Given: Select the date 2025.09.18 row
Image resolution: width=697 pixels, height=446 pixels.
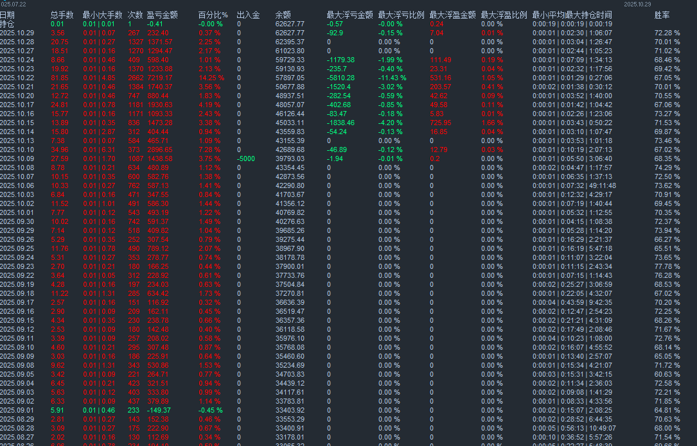Looking at the screenshot, I should (17, 293).
